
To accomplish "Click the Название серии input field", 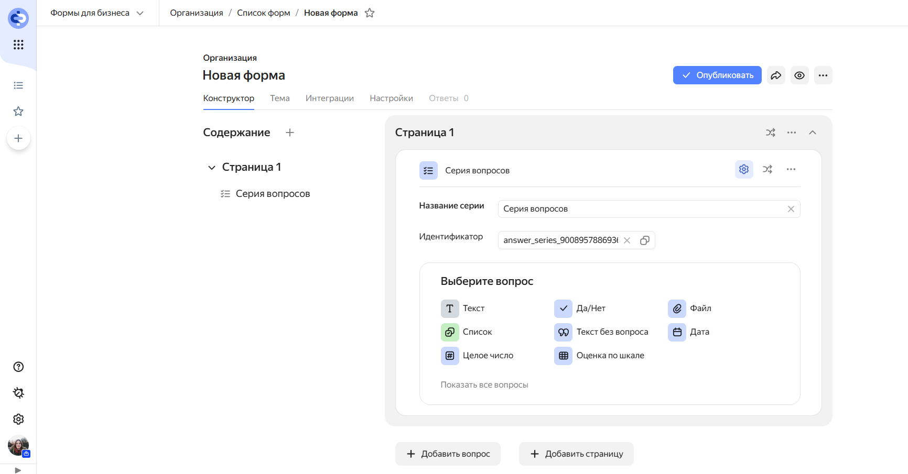I will (x=642, y=209).
